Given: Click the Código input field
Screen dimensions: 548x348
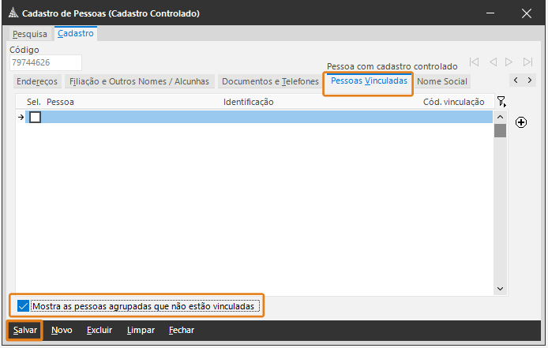Looking at the screenshot, I should [45, 62].
